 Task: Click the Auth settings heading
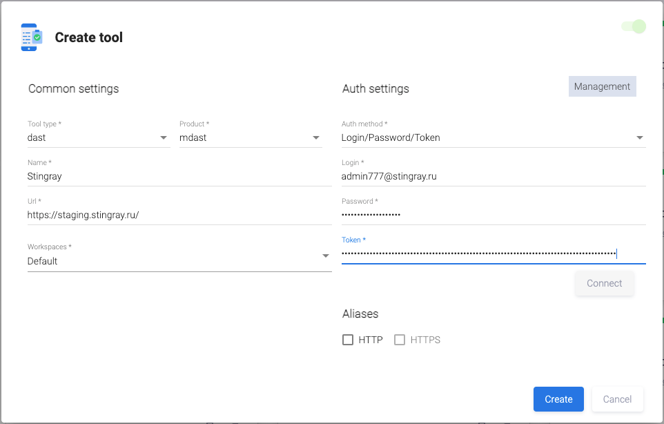coord(375,88)
